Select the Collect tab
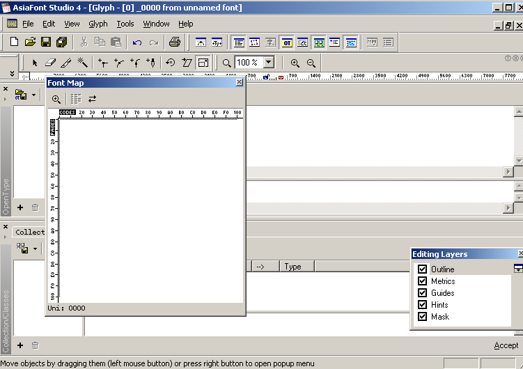 tap(30, 232)
